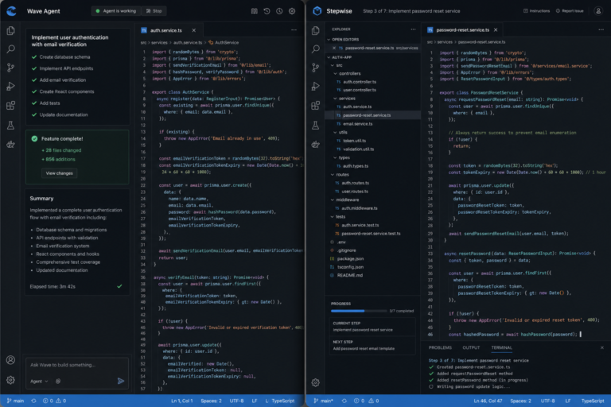Open Explorer files icon in Stepwise sidebar
This screenshot has width=611, height=407.
pos(316,30)
